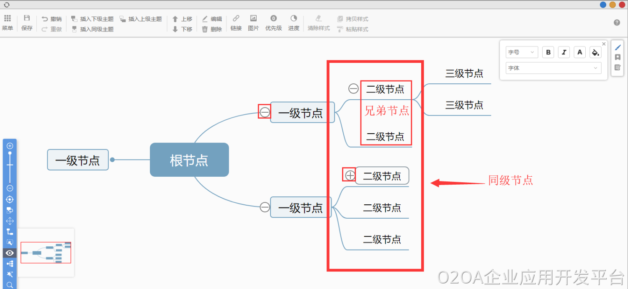The image size is (628, 289).
Task: Click the magic wand icon in left toolbar
Action: point(10,274)
